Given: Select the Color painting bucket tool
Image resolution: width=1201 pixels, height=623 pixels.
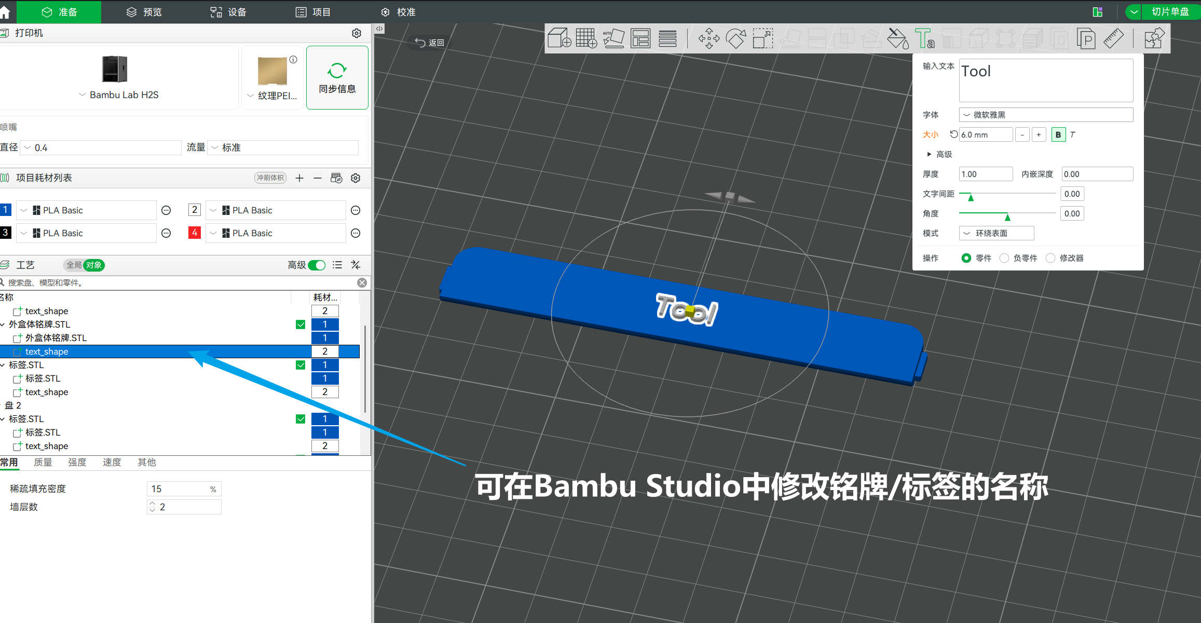Looking at the screenshot, I should click(x=898, y=38).
